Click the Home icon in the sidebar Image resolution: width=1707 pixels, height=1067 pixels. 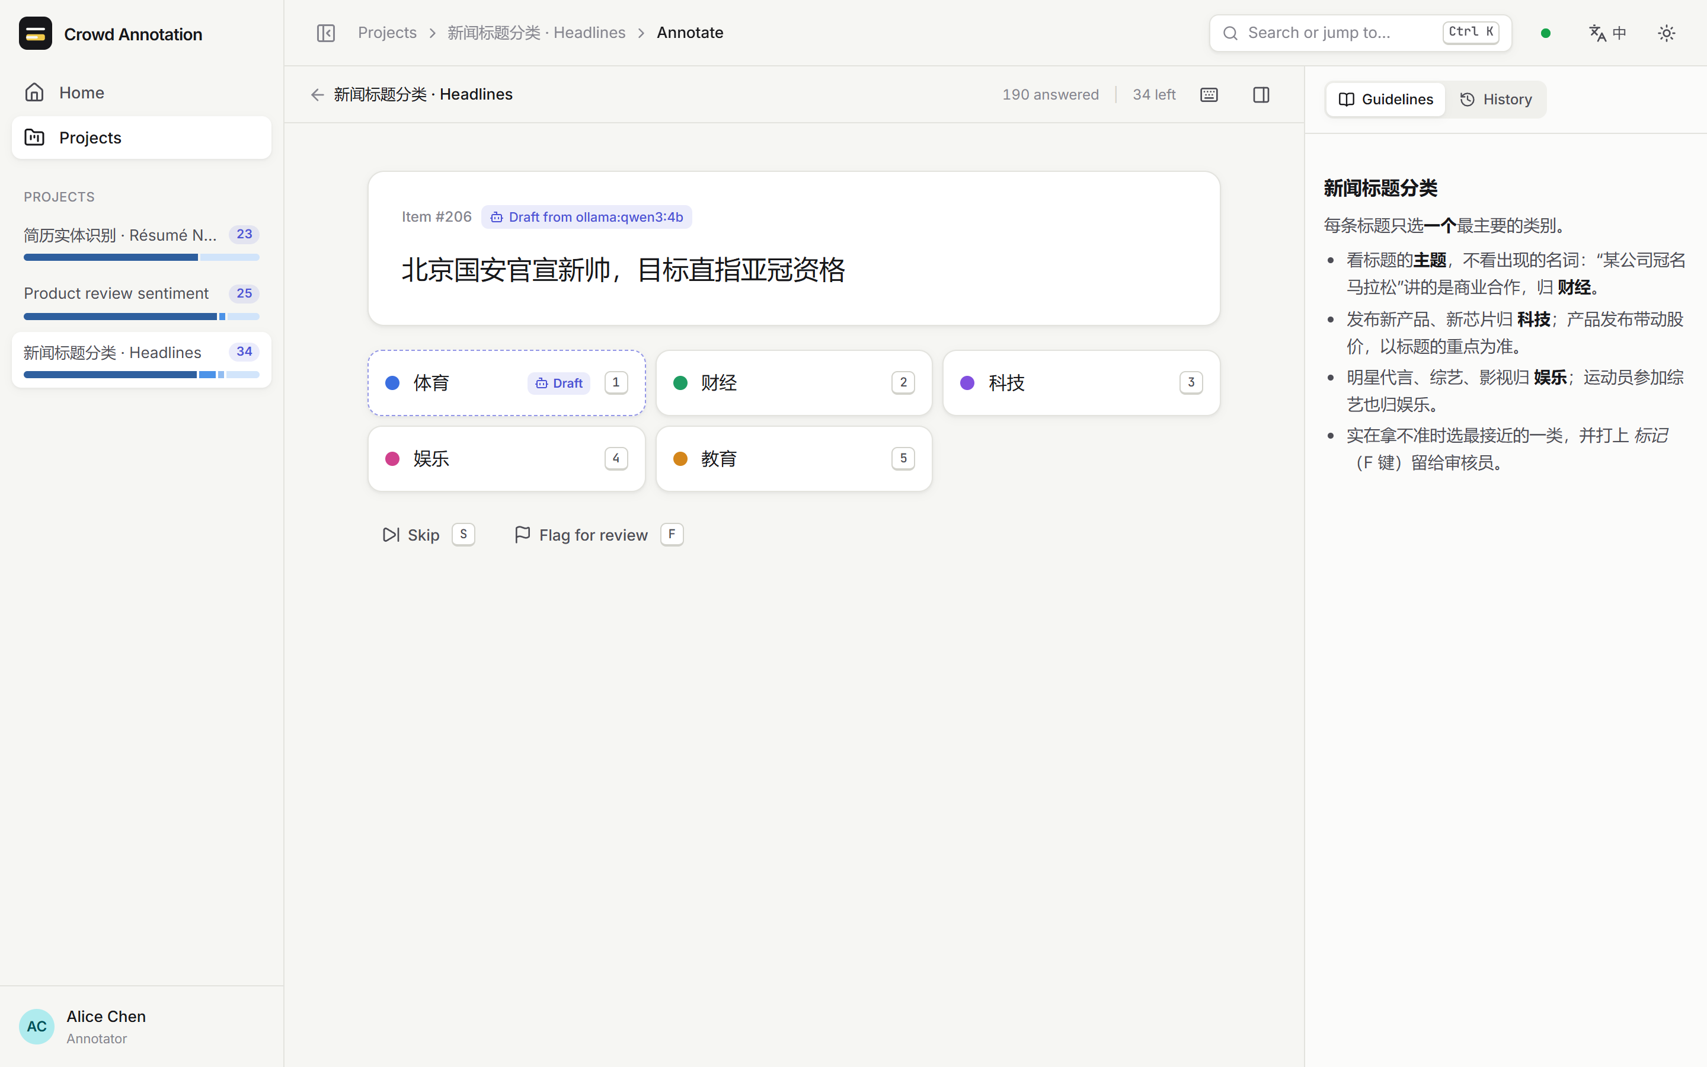click(x=34, y=92)
